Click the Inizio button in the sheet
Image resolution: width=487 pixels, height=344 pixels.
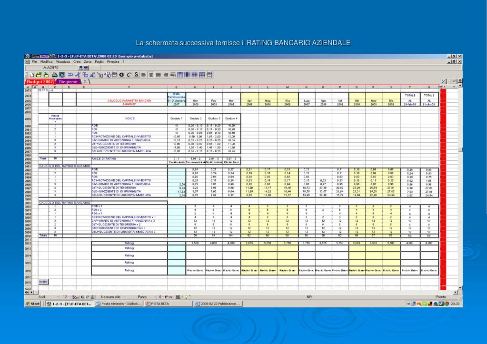(x=43, y=282)
